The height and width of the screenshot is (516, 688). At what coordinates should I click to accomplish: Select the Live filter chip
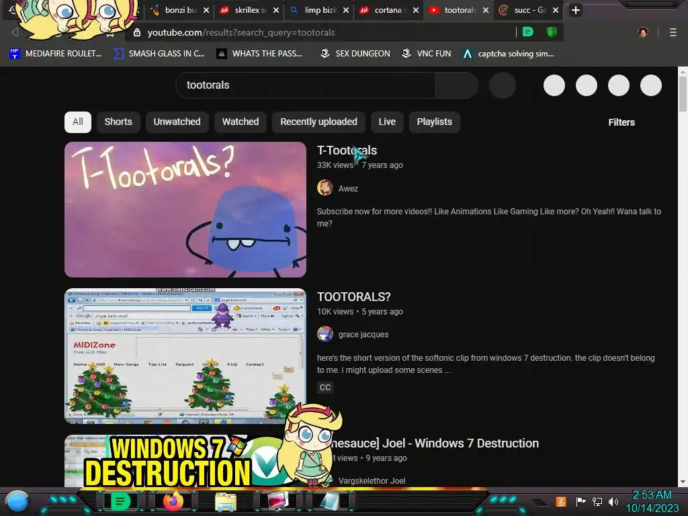(x=387, y=122)
